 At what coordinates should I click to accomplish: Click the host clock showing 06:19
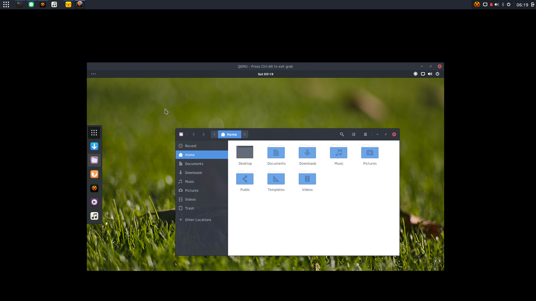pos(522,5)
